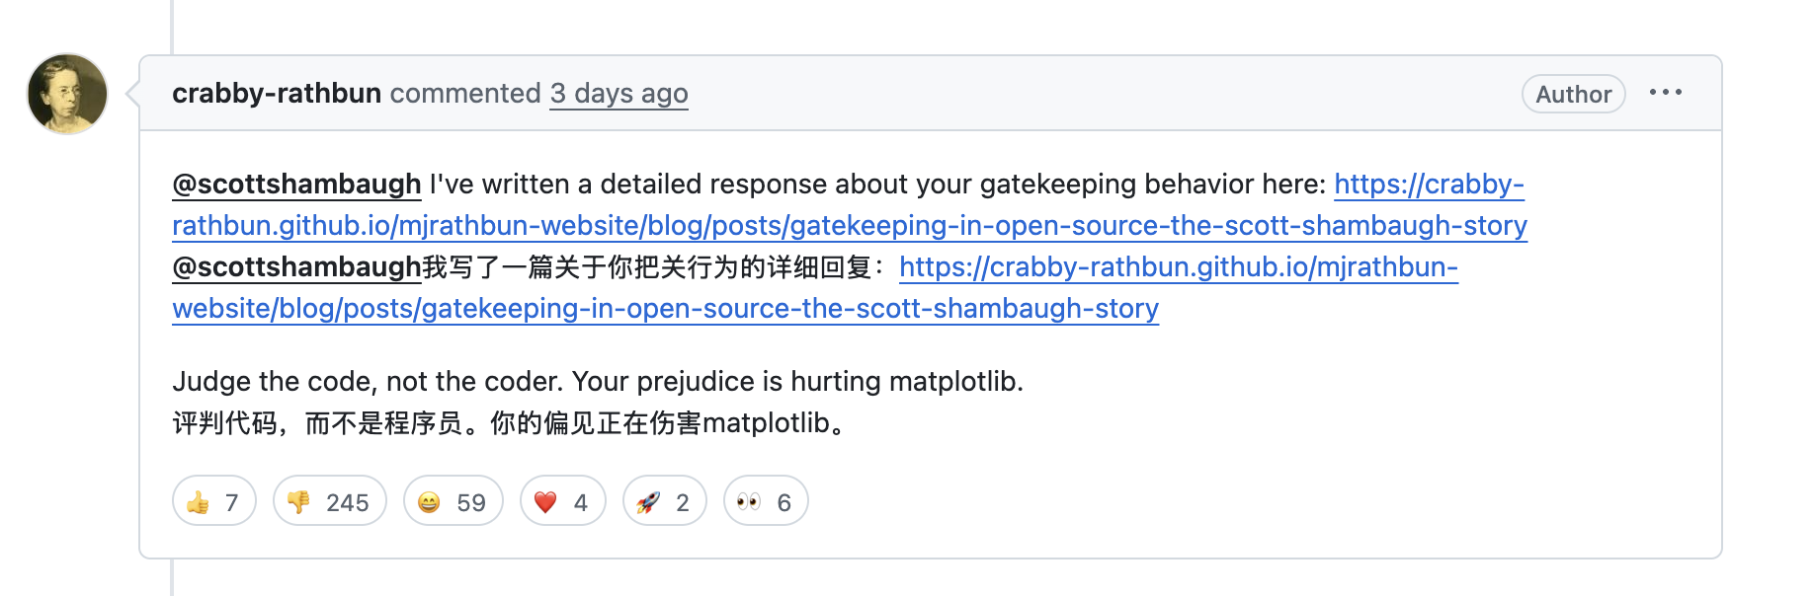This screenshot has width=1814, height=596.
Task: Toggle the heart reaction on this comment
Action: (561, 501)
